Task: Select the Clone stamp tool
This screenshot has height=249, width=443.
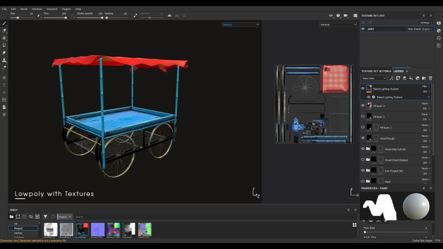Action: tap(4, 60)
